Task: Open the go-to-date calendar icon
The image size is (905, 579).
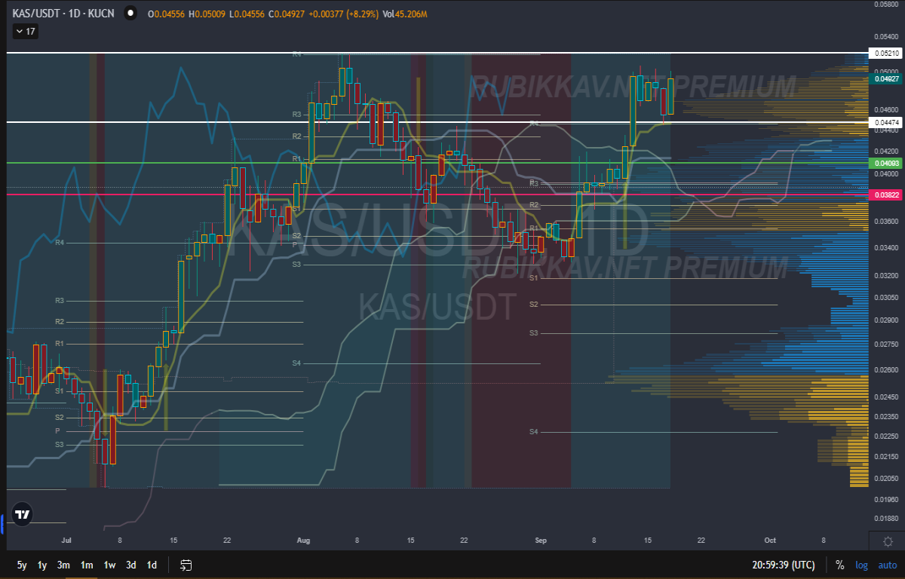Action: pos(187,565)
